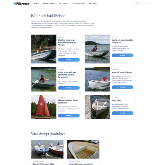Click the Fibresin logo
Viewport: 165px width, 165px height.
[x=21, y=4]
